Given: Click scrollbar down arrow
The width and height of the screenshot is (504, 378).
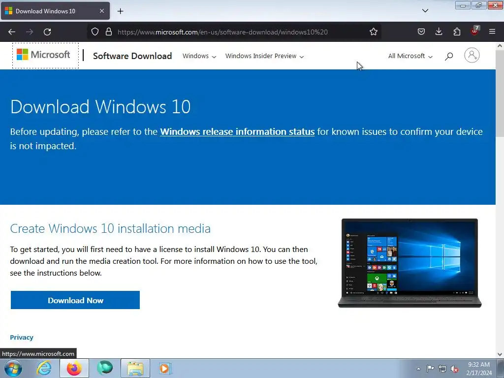Looking at the screenshot, I should (500, 354).
